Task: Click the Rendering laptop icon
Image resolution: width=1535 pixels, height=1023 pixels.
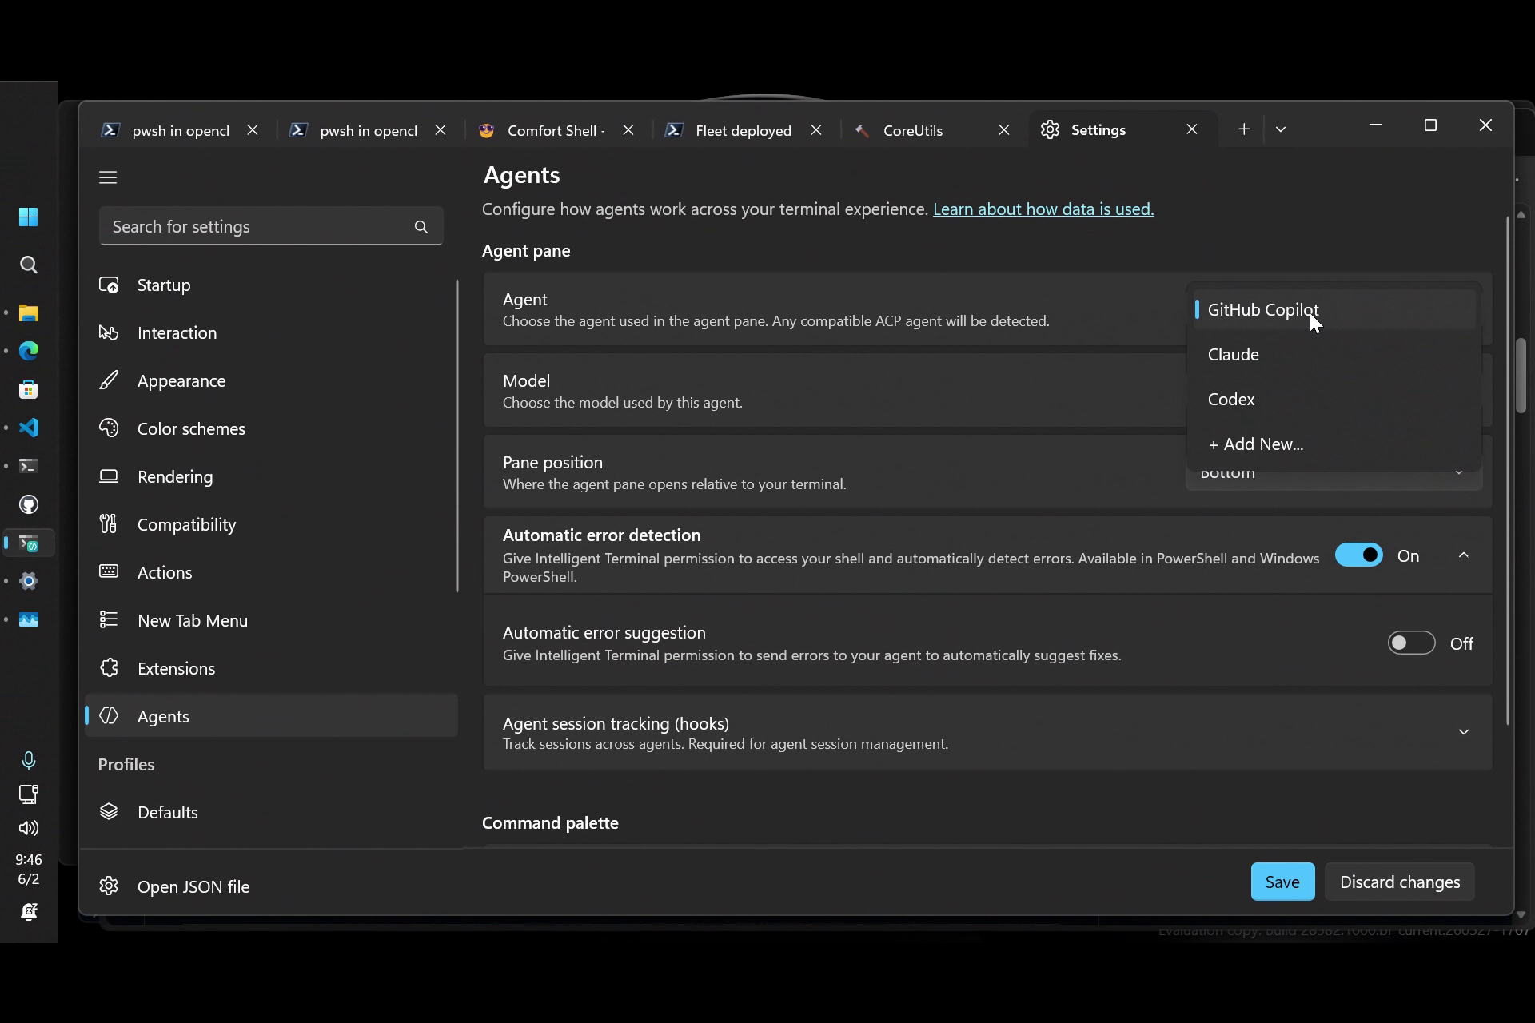Action: pyautogui.click(x=109, y=477)
